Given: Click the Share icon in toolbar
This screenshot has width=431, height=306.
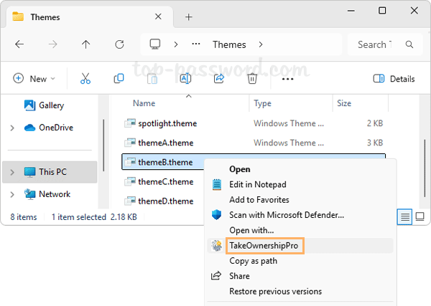Looking at the screenshot, I should (x=219, y=79).
